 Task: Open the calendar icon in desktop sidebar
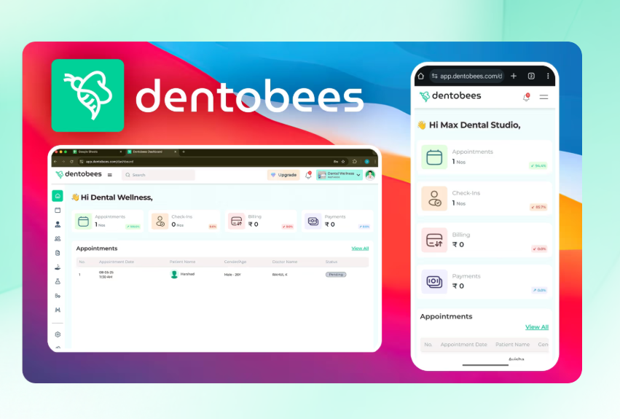click(58, 210)
